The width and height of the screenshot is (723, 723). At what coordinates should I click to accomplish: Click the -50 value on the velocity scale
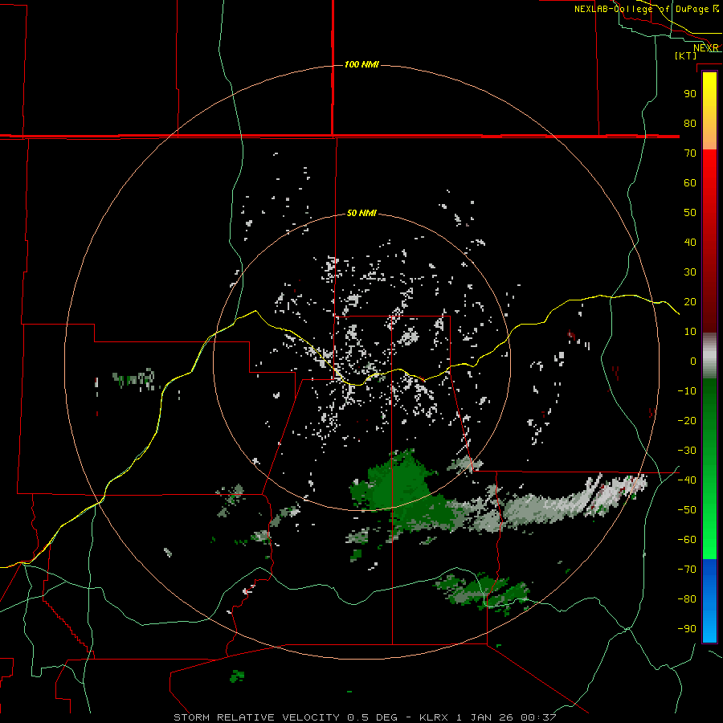[687, 510]
